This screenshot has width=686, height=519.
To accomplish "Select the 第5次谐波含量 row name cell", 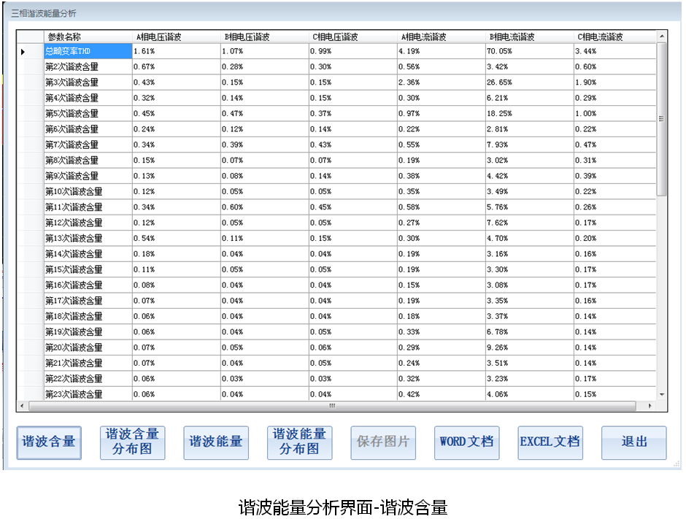I will tap(88, 114).
